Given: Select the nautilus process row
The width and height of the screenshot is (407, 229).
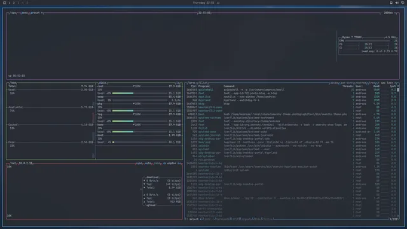Looking at the screenshot, I should pos(291,97).
